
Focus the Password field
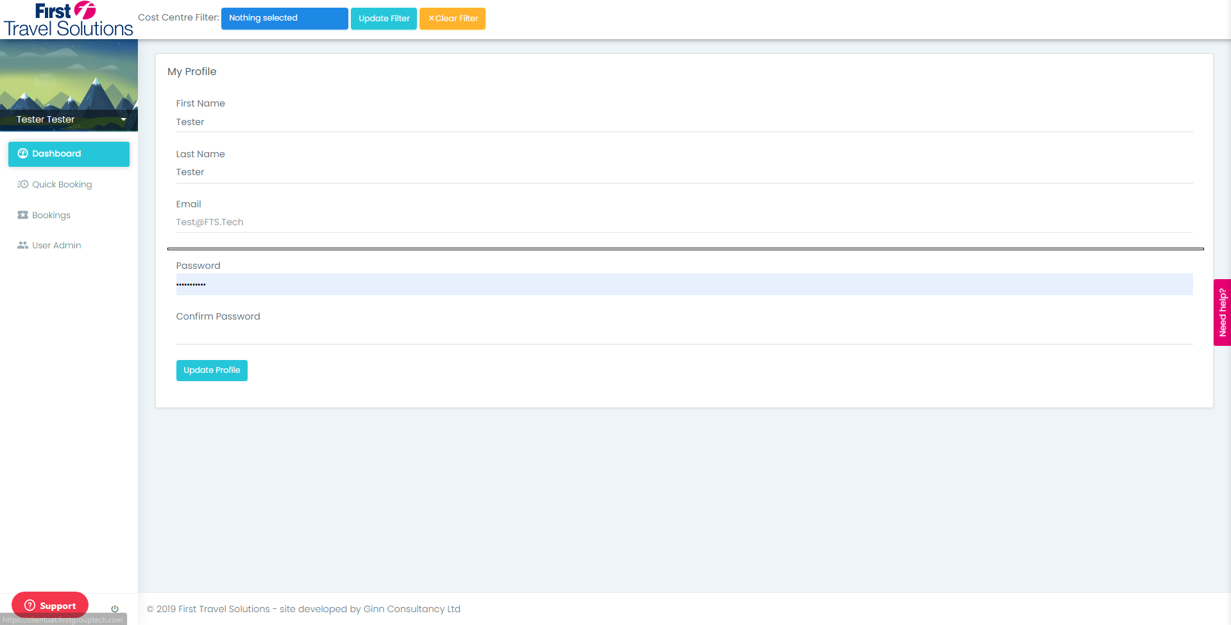point(684,284)
